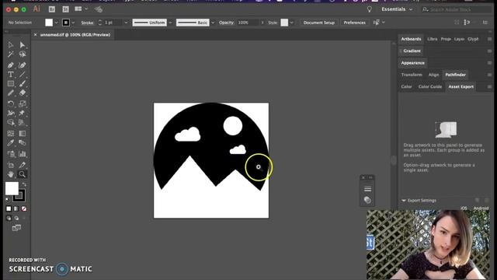Select the Selection tool arrow

(x=10, y=45)
